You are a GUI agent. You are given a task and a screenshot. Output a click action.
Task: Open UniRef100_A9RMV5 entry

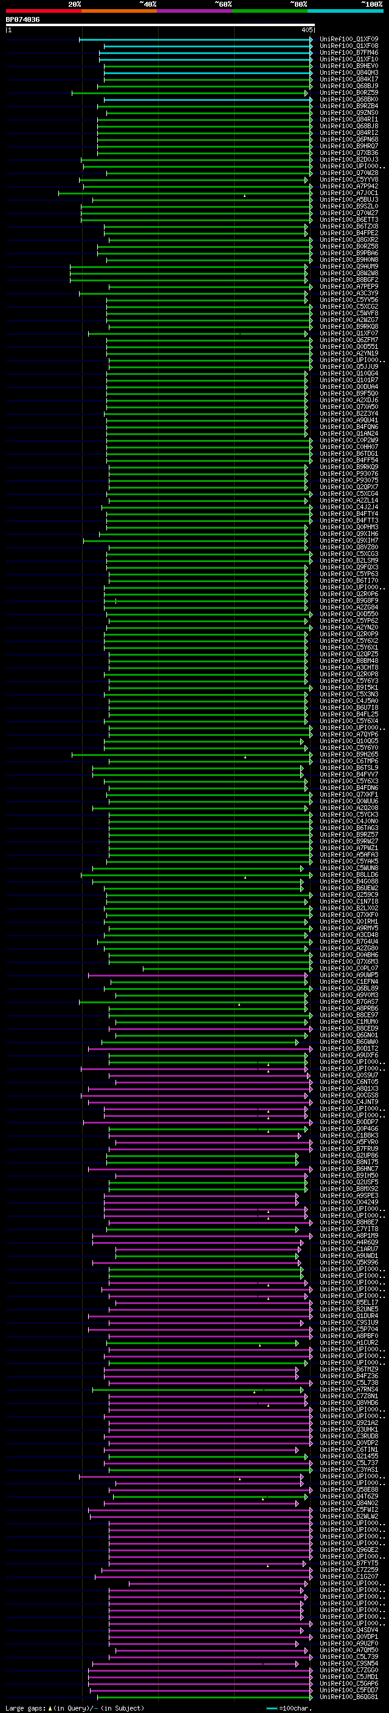pos(349,929)
